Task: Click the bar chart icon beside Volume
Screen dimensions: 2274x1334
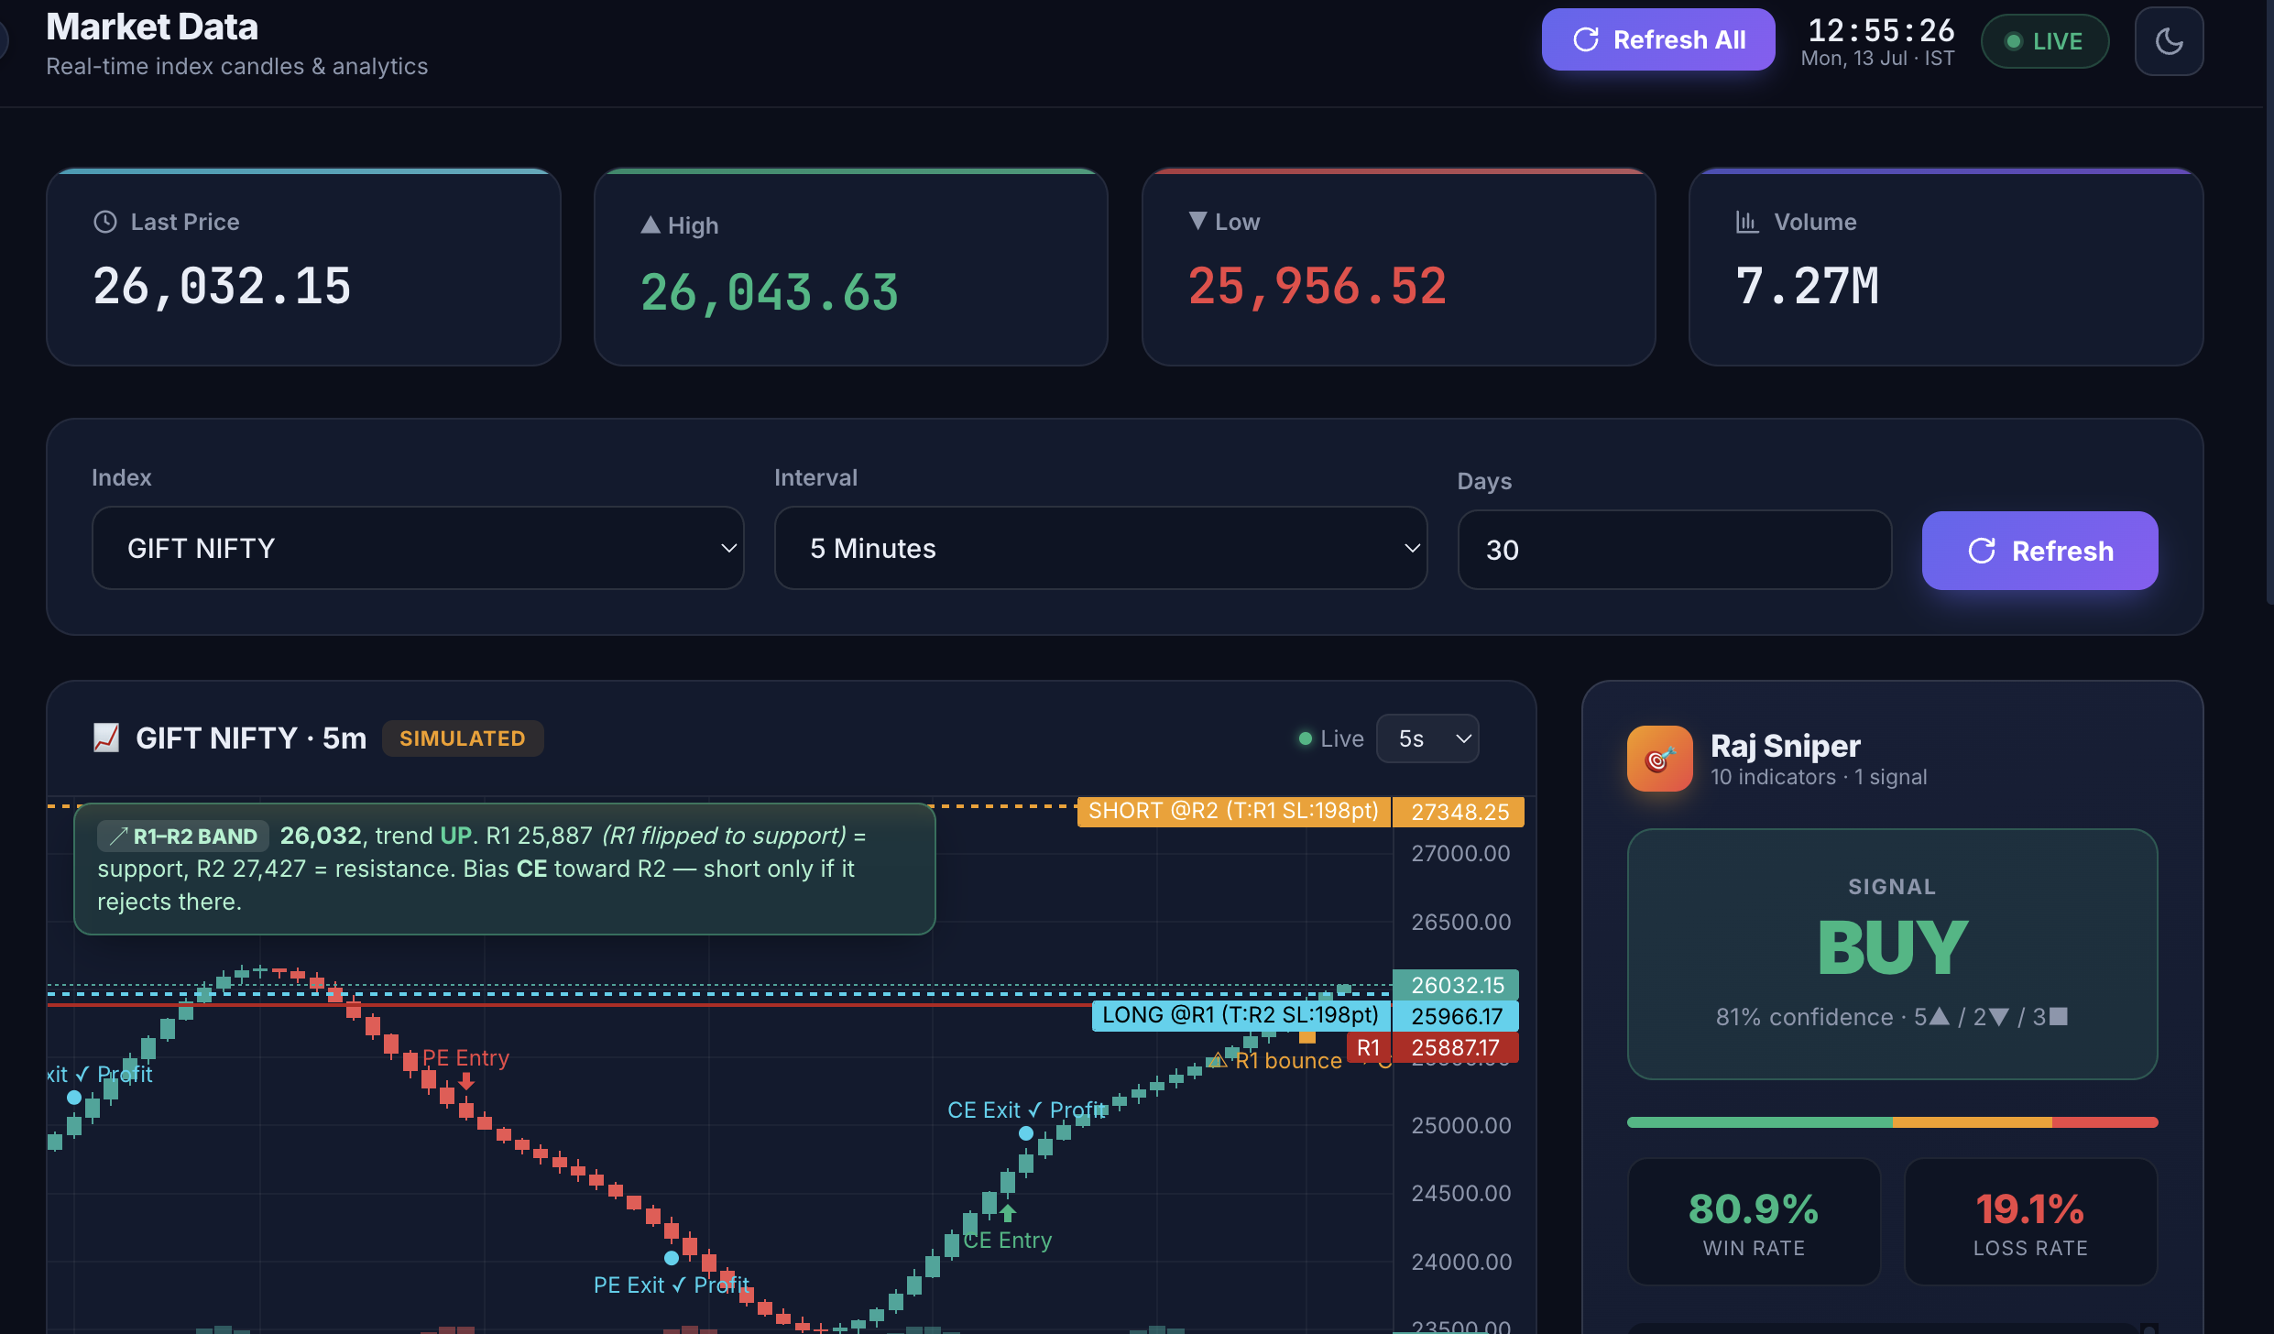Action: click(1747, 222)
